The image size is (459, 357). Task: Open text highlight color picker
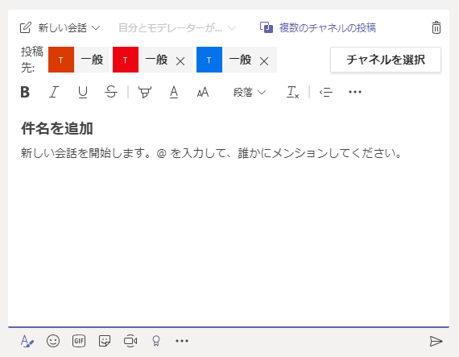click(145, 92)
